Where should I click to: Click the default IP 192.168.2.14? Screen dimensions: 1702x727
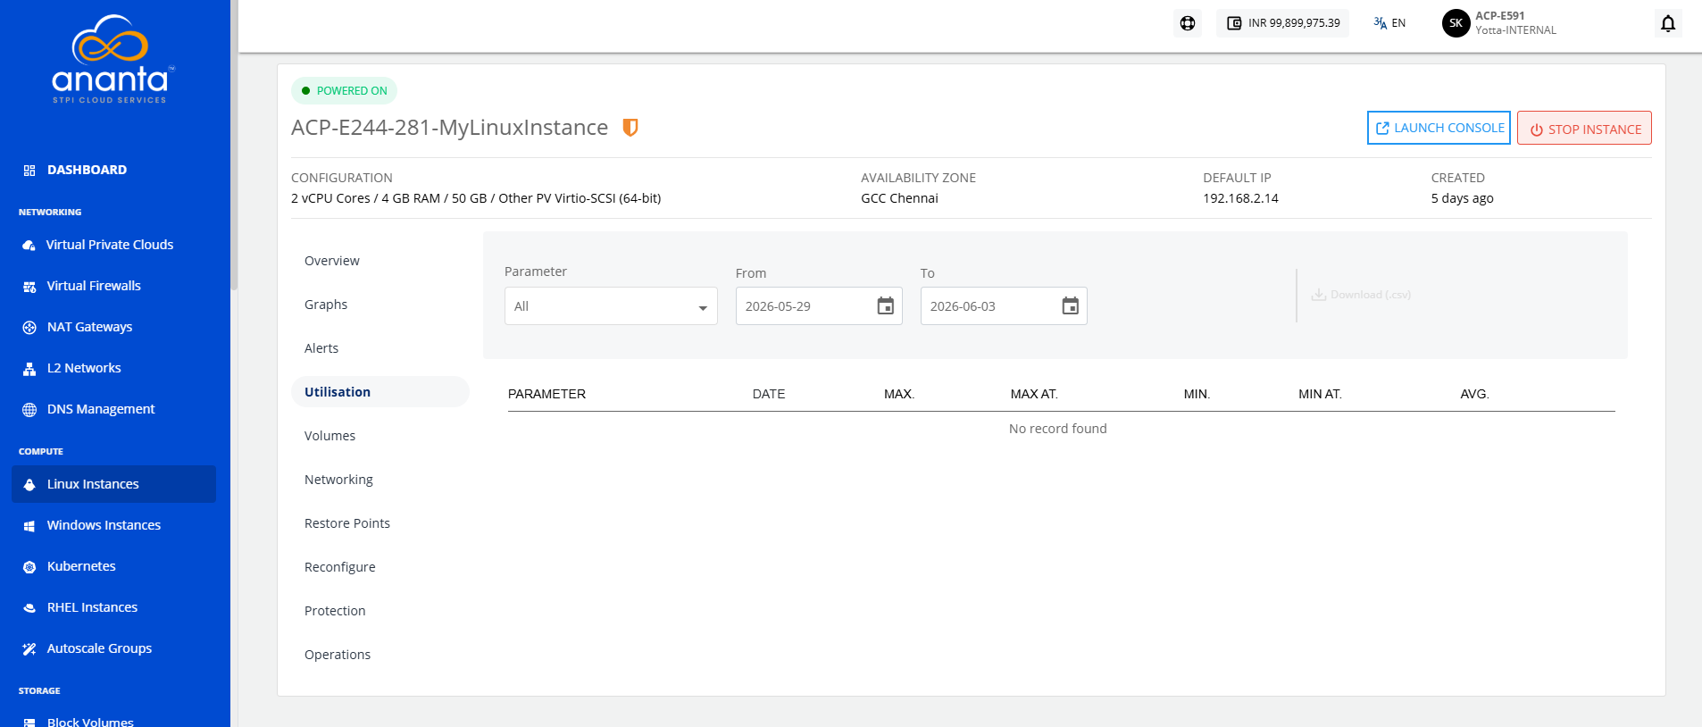pyautogui.click(x=1240, y=198)
